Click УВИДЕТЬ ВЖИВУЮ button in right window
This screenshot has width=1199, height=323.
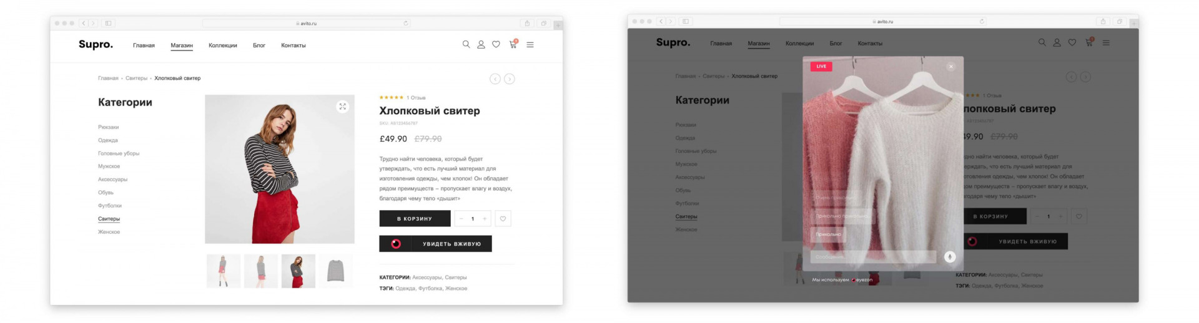(1015, 241)
